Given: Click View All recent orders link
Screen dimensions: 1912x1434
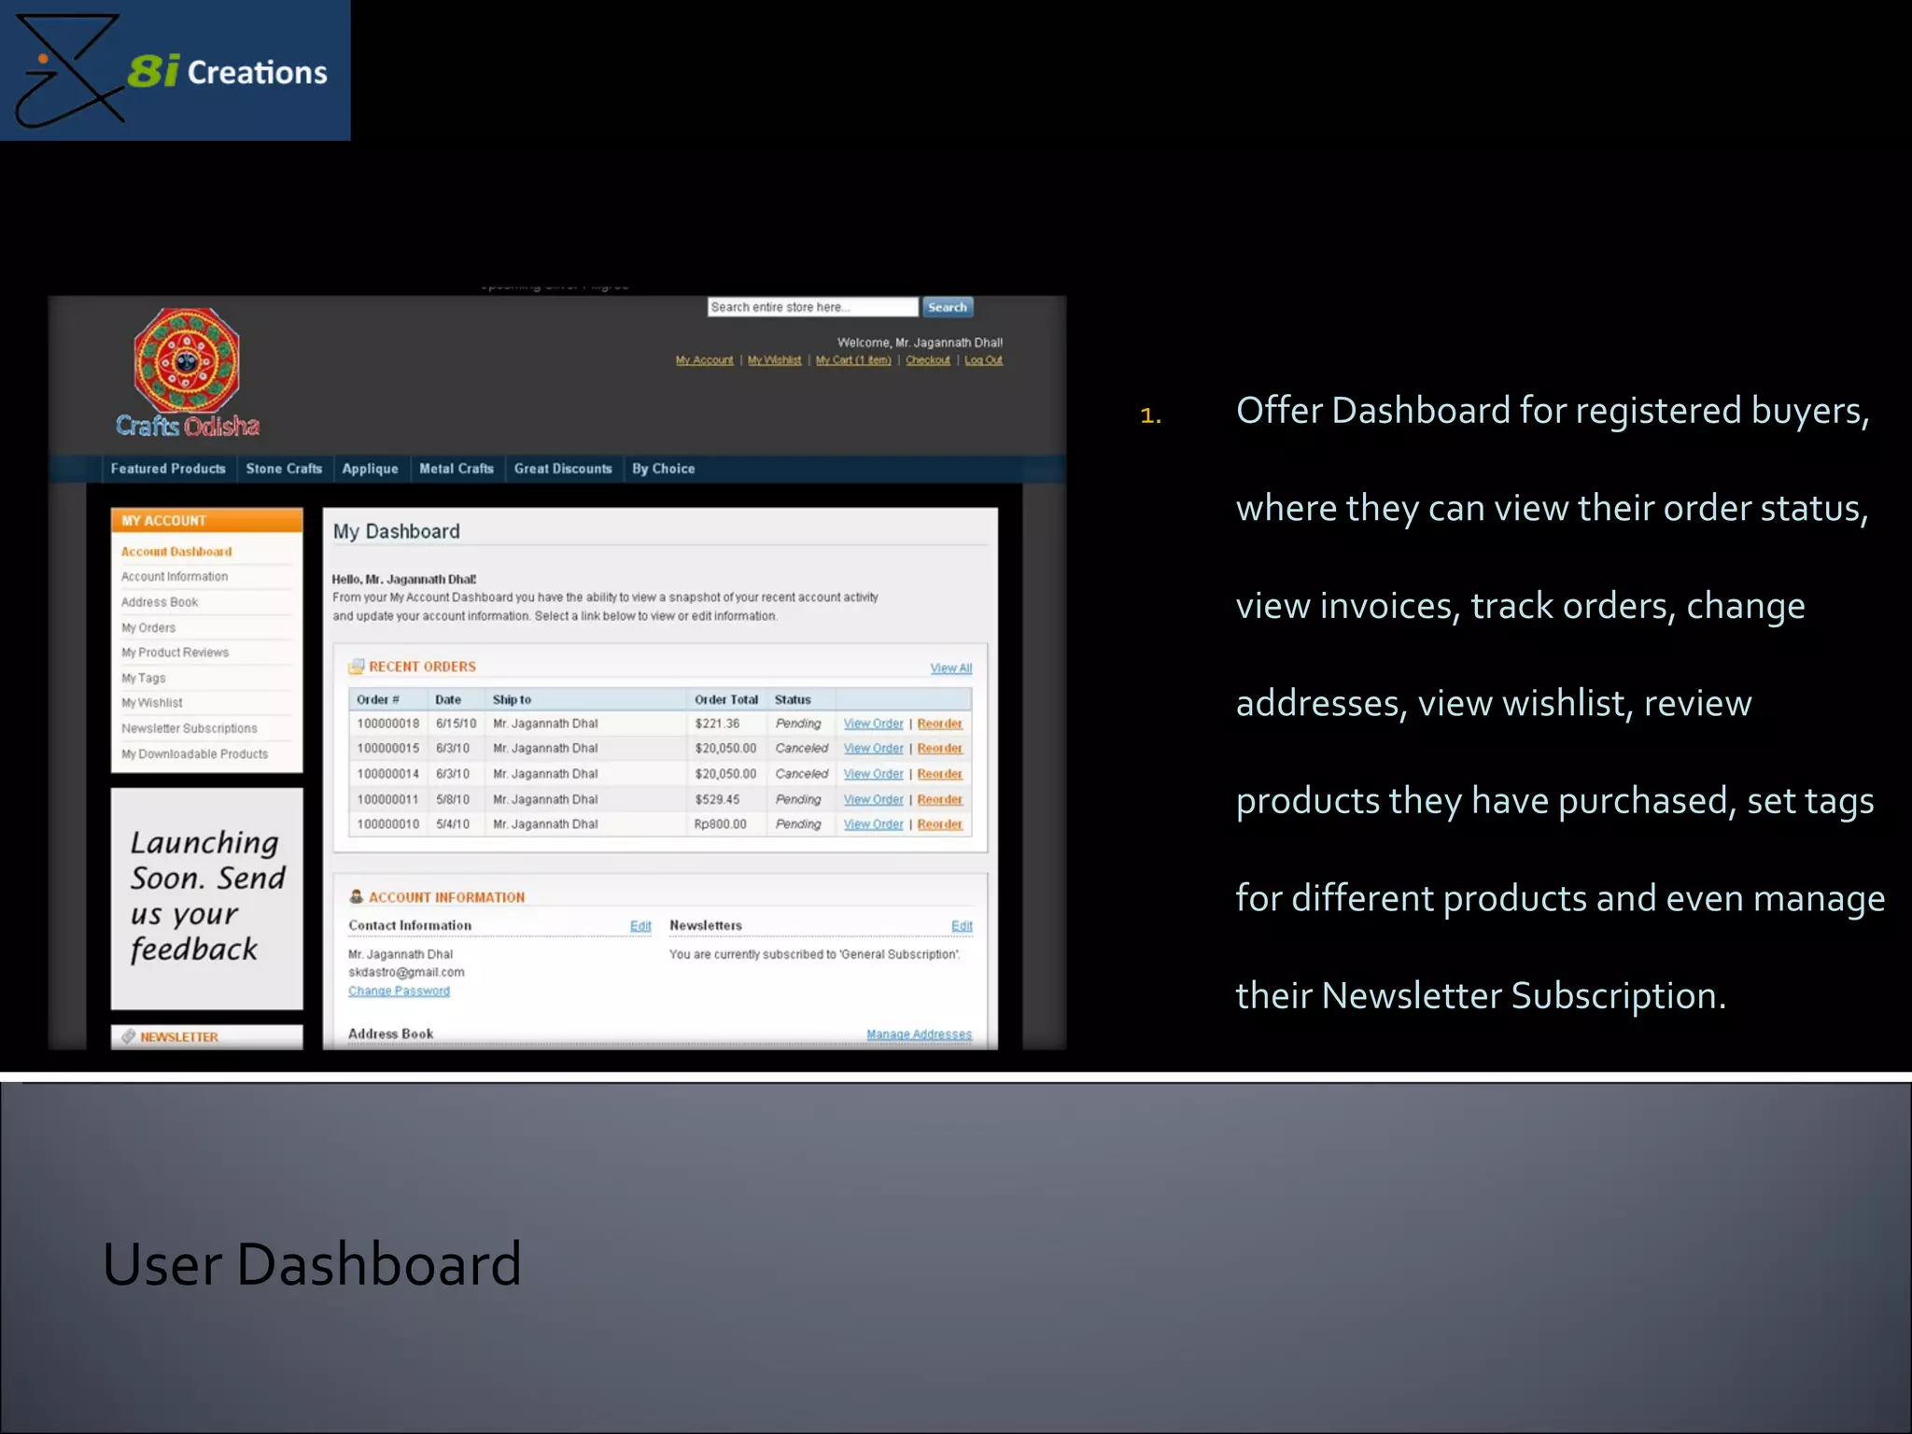Looking at the screenshot, I should tap(950, 668).
